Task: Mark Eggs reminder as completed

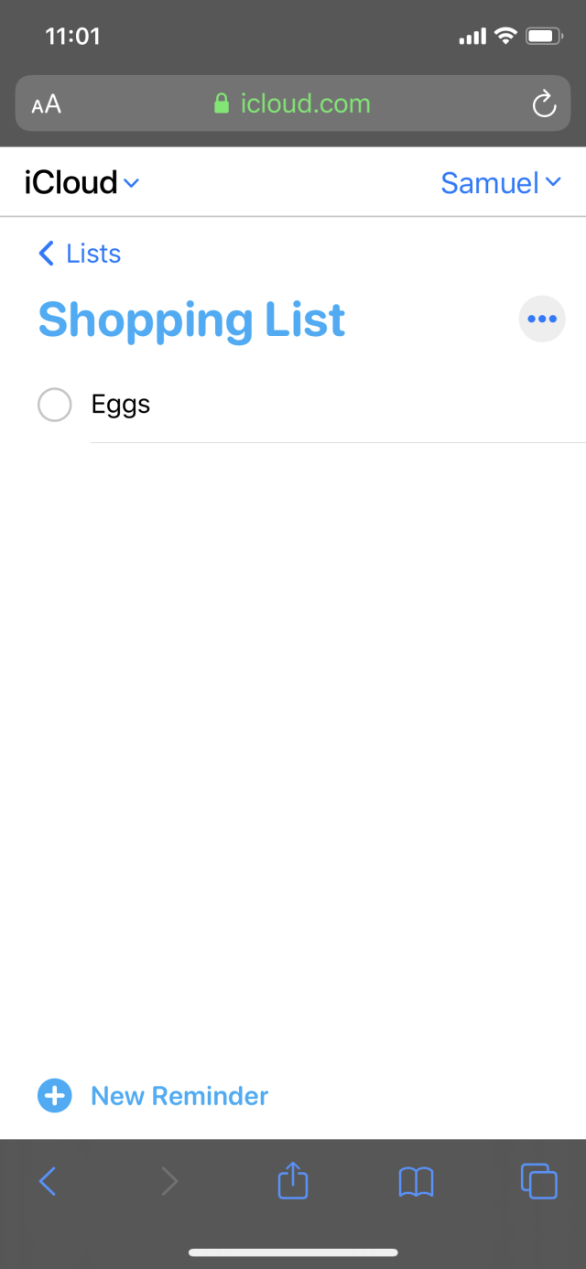Action: [54, 405]
